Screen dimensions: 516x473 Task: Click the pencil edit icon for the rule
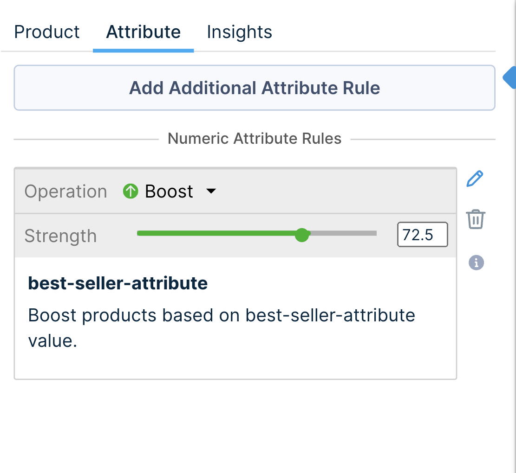[475, 179]
